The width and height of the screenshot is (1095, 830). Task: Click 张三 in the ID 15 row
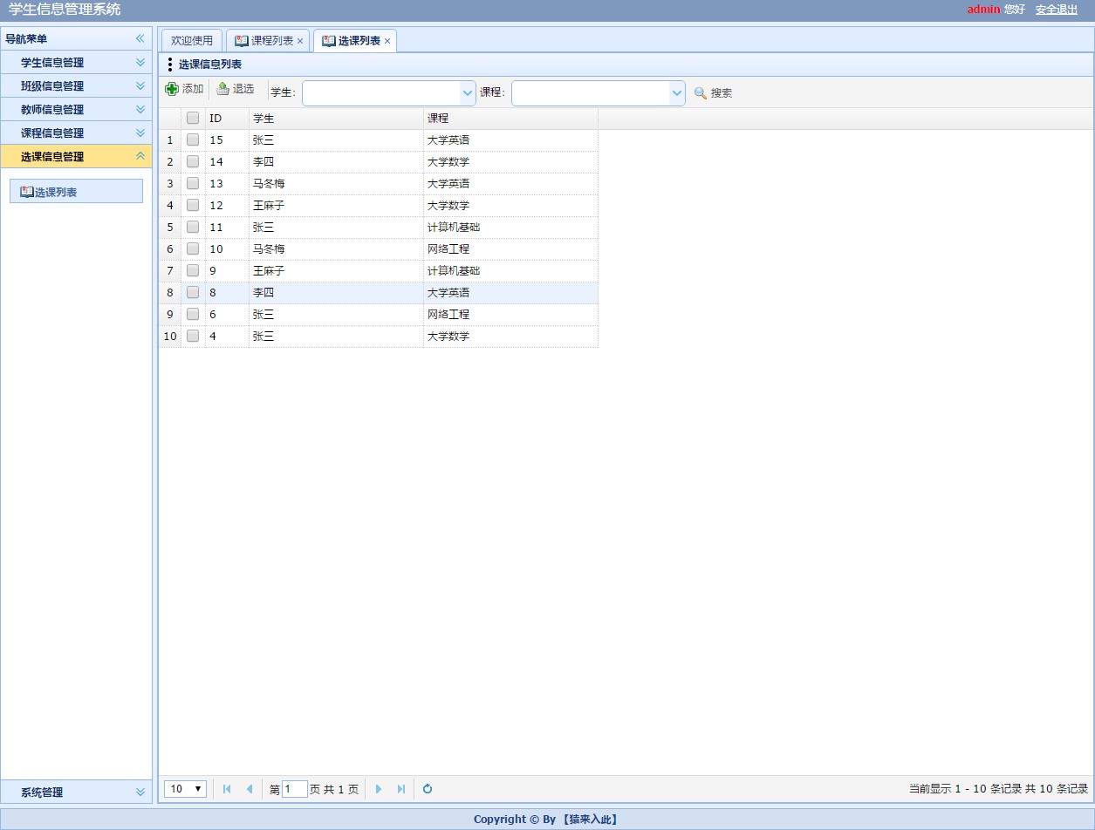pos(263,139)
